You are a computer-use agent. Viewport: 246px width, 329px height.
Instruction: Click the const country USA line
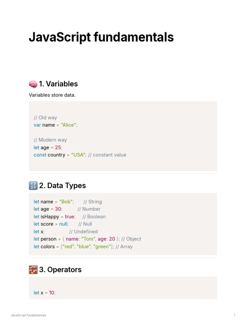tap(80, 155)
